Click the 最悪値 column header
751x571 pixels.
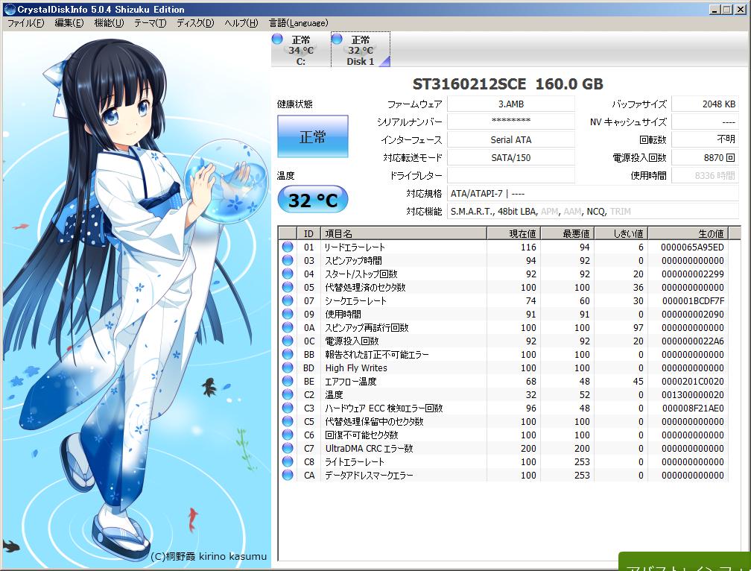(x=567, y=233)
